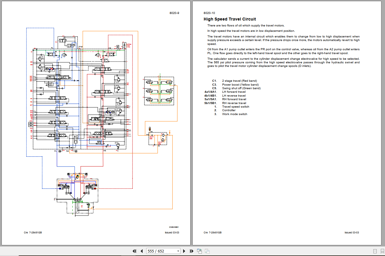
Task: Open the page number dropdown arrow
Action: tap(178, 251)
